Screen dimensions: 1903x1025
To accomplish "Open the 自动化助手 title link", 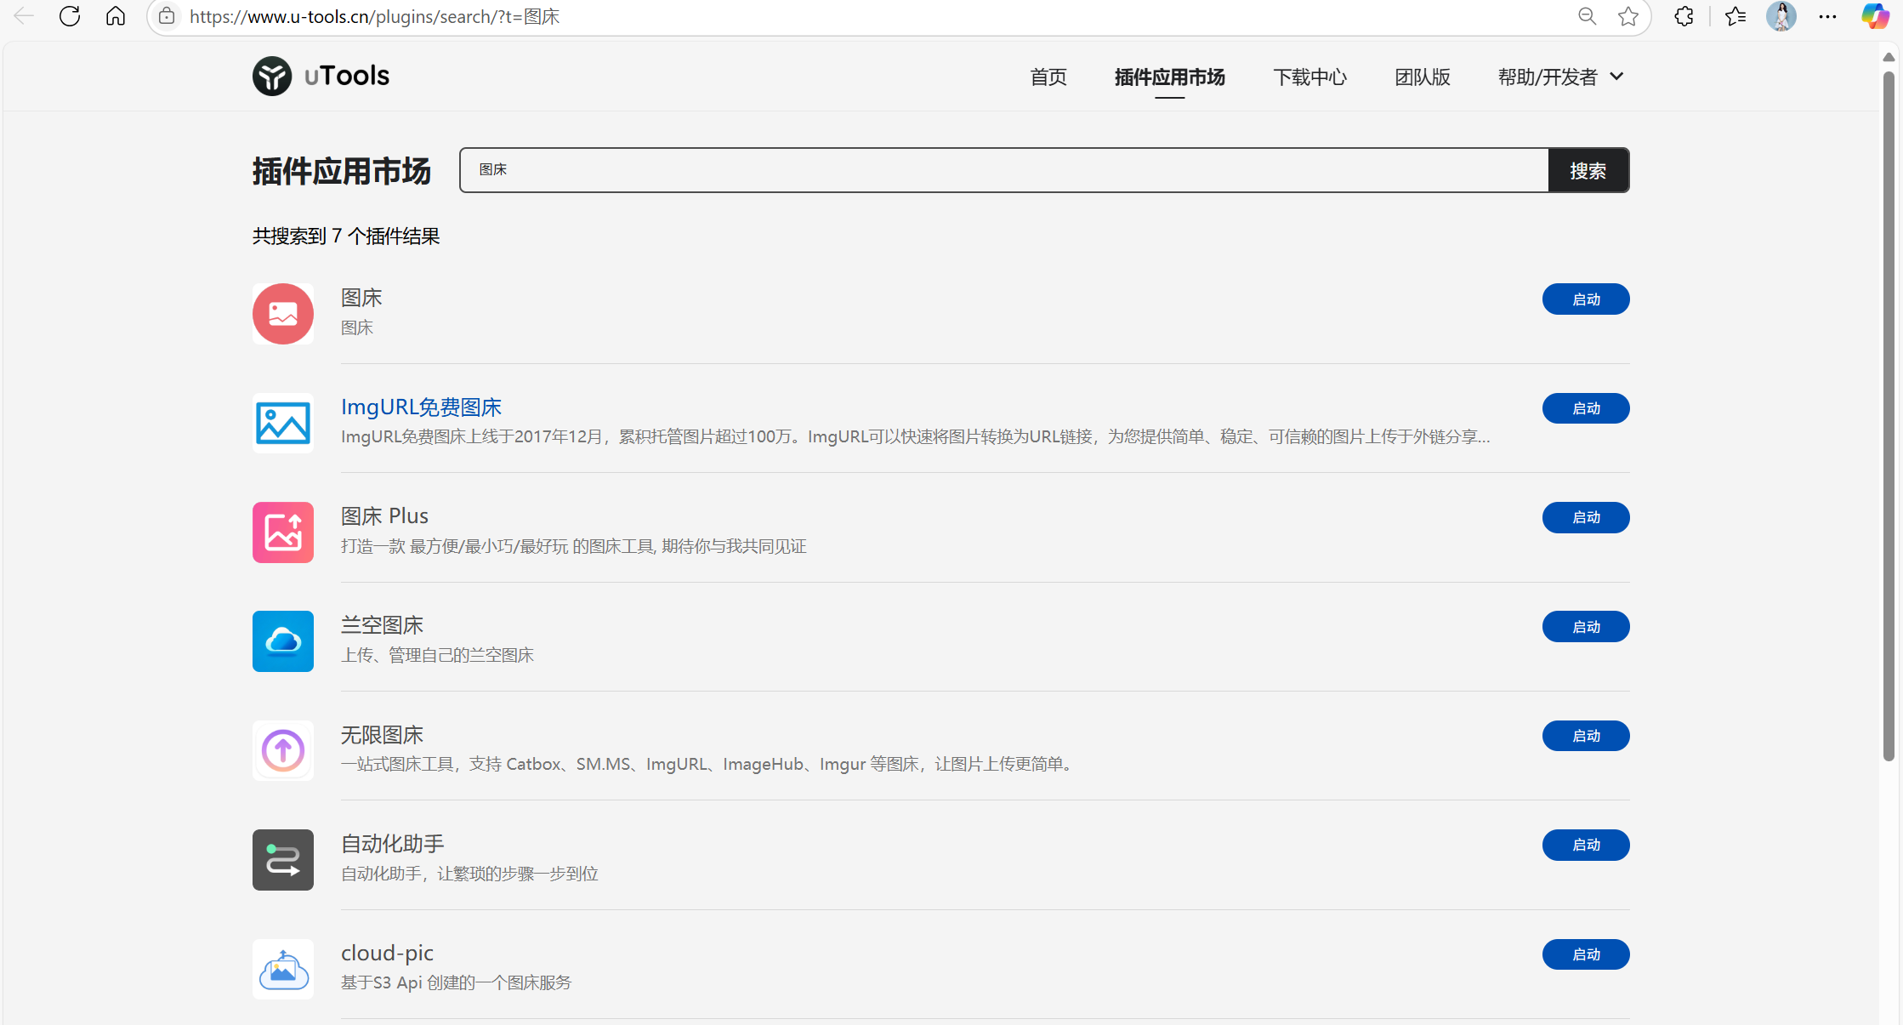I will coord(392,844).
